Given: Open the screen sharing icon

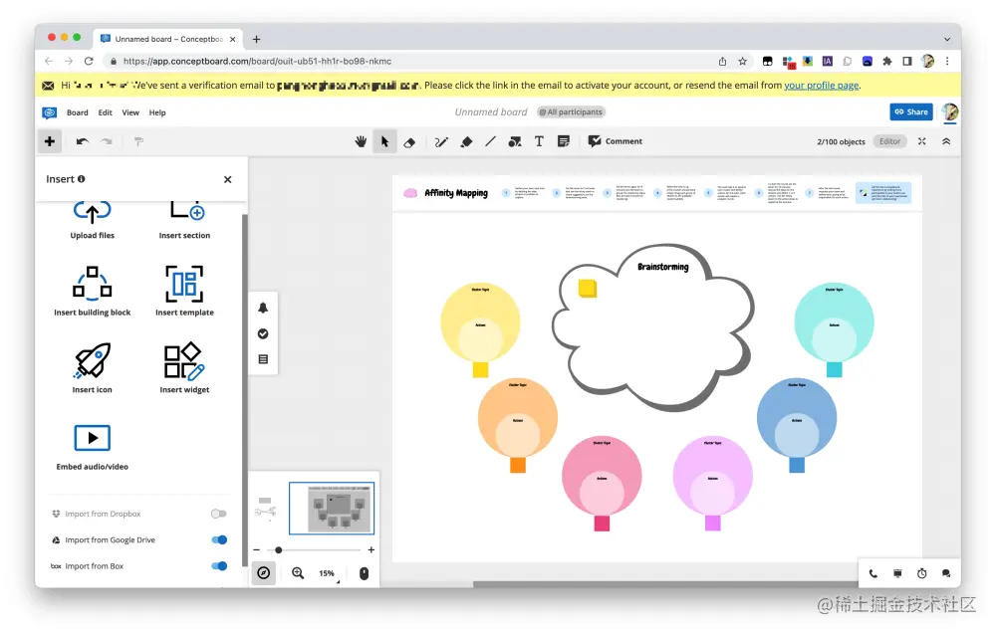Looking at the screenshot, I should (897, 573).
